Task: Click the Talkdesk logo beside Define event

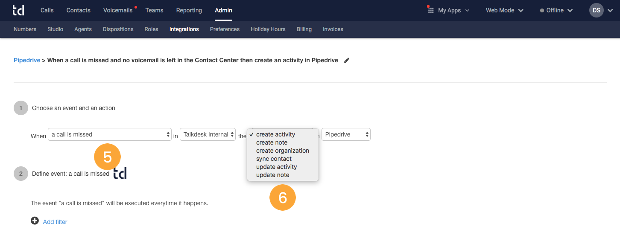Action: 120,173
